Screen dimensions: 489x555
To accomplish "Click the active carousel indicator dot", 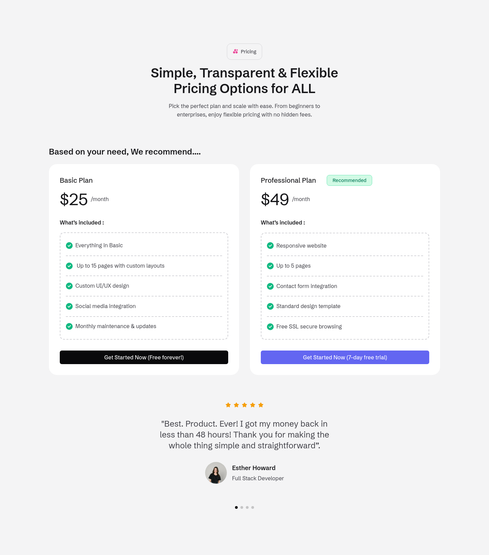I will [236, 507].
